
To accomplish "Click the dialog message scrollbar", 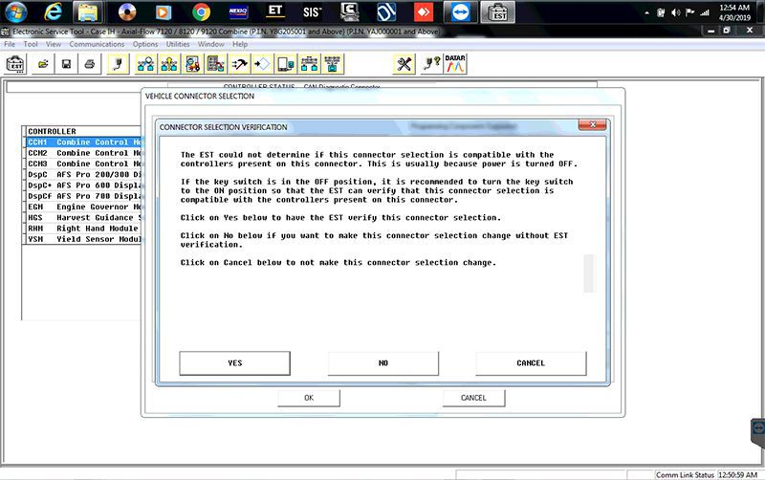I will click(x=589, y=273).
